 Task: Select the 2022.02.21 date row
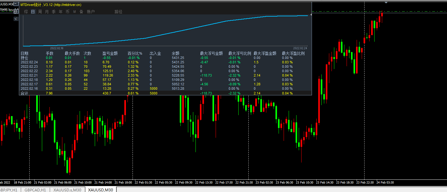click(x=29, y=75)
